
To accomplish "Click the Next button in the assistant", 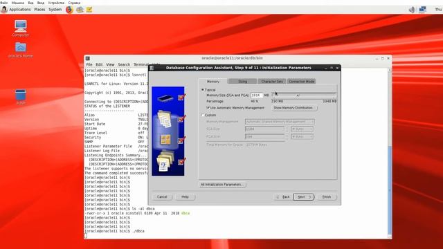I will pos(303,196).
